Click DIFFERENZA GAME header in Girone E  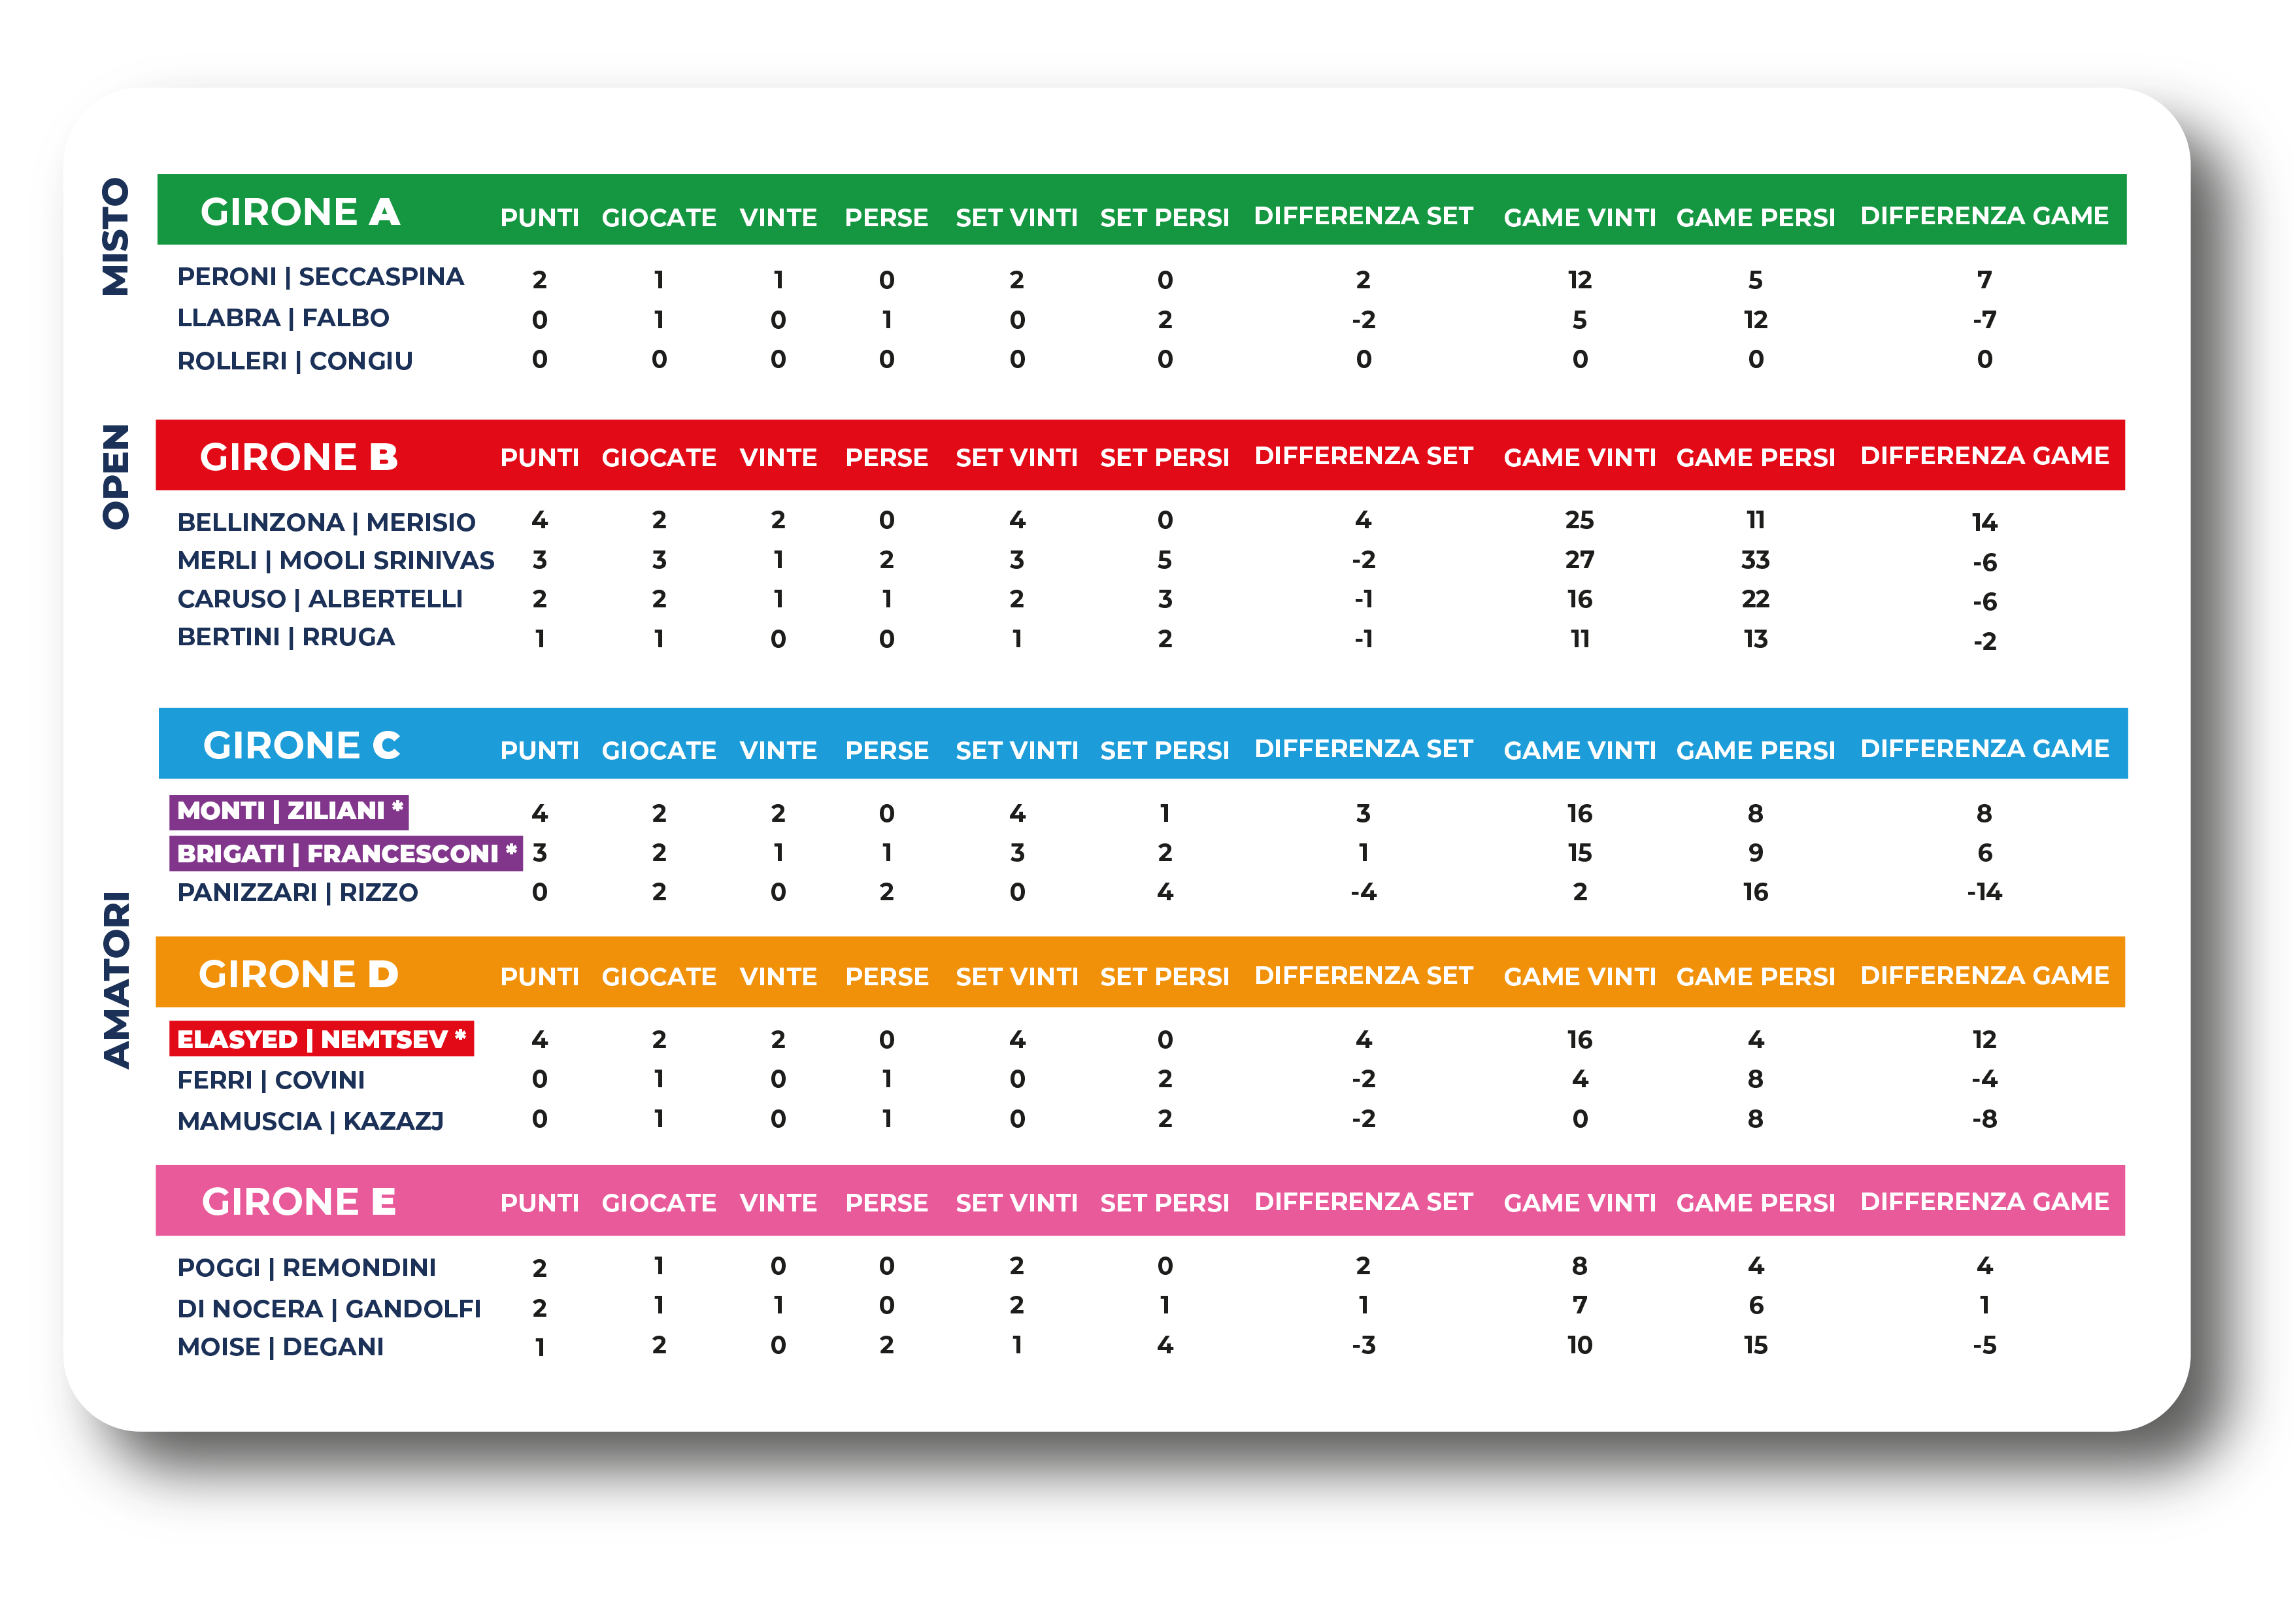pyautogui.click(x=1984, y=1201)
